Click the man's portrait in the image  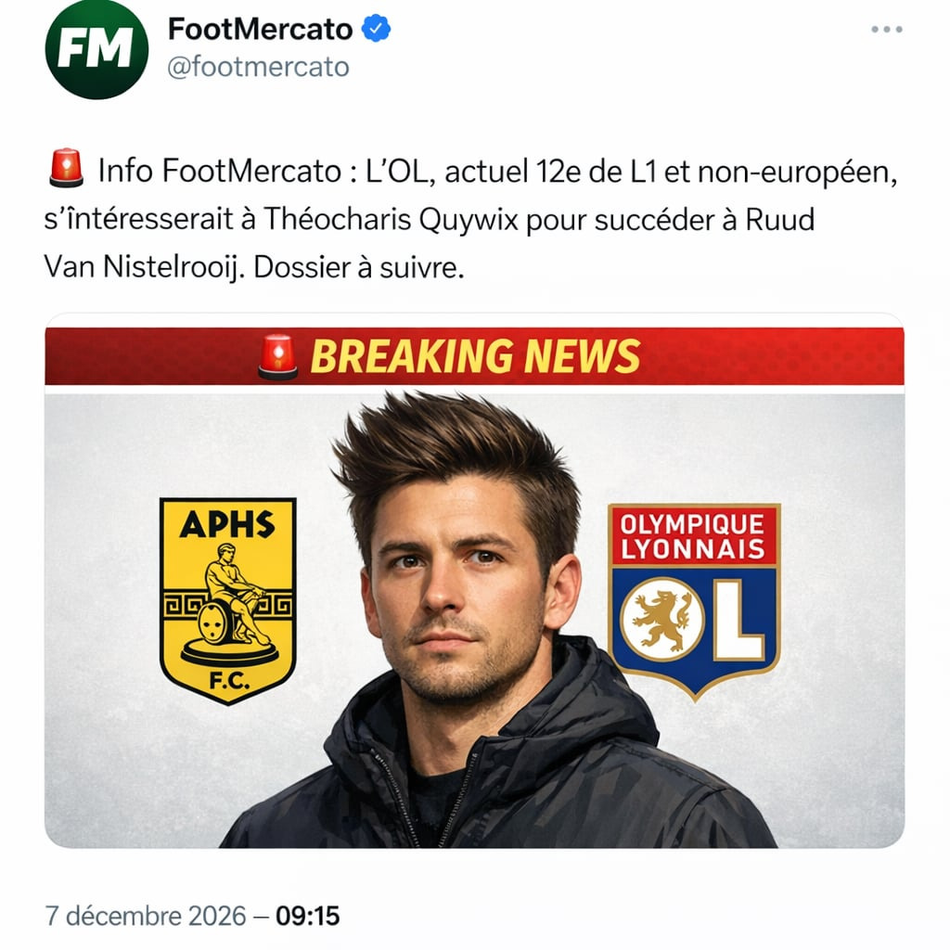pos(464,575)
